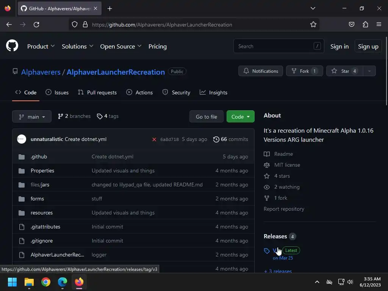Open the main branch dropdown
The height and width of the screenshot is (291, 388).
[32, 117]
